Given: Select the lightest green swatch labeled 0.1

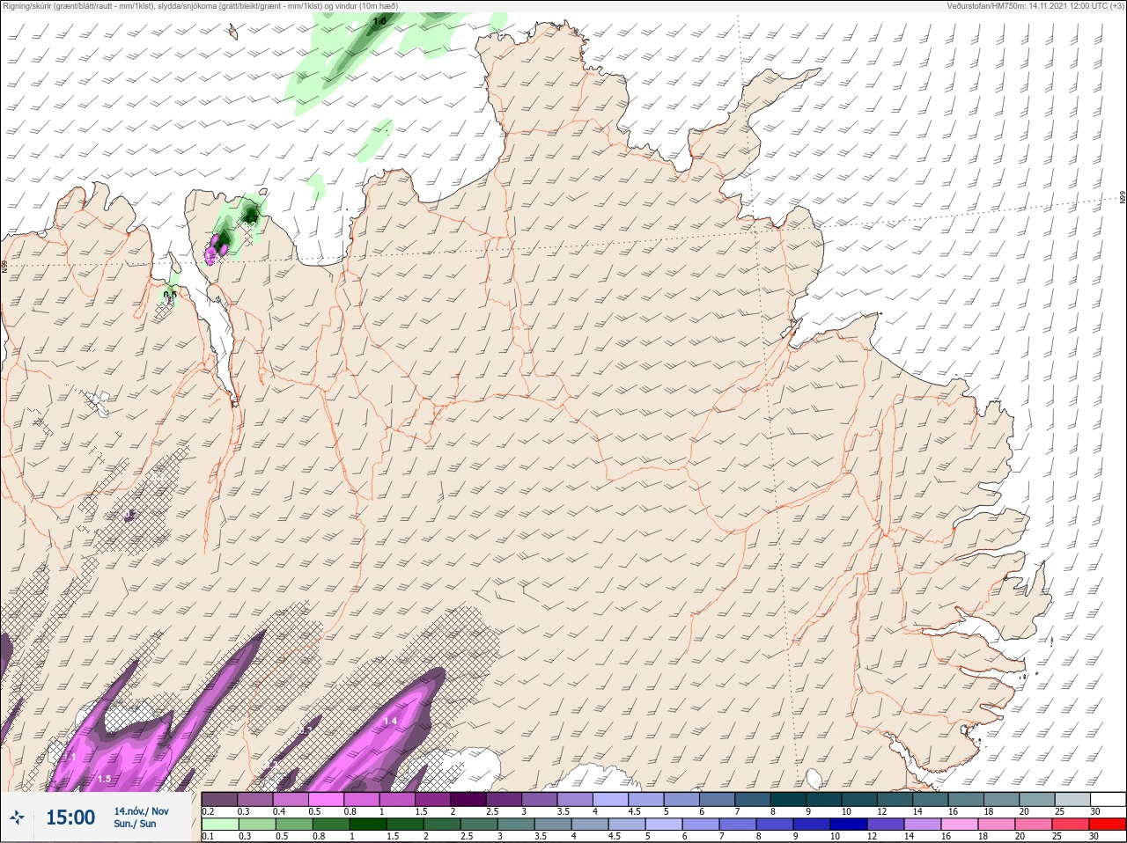Looking at the screenshot, I should click(219, 825).
